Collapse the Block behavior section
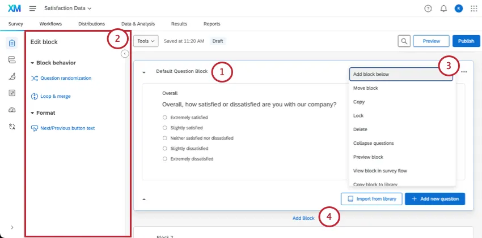Image resolution: width=482 pixels, height=238 pixels. (x=32, y=63)
